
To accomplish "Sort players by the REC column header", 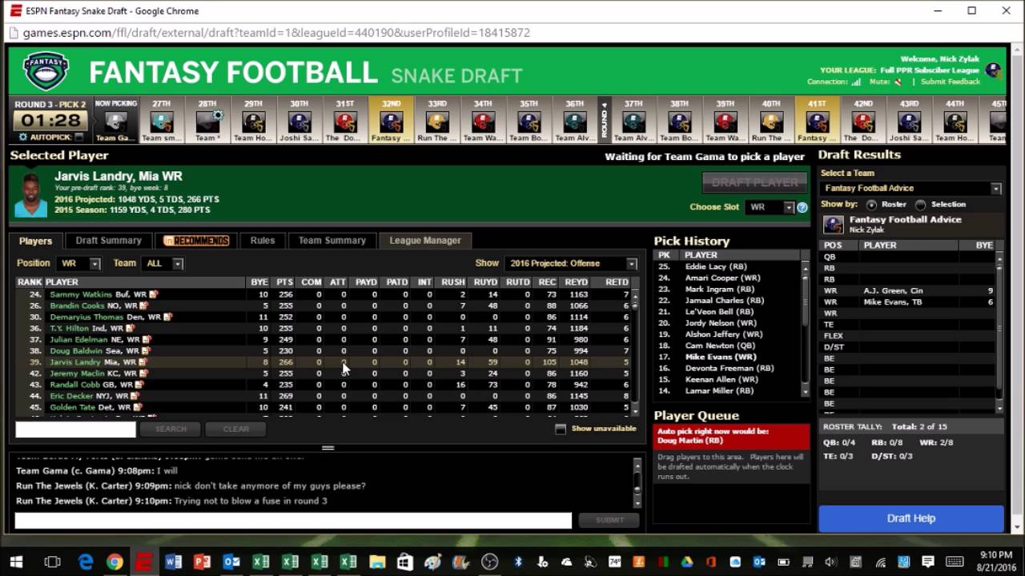I will click(547, 282).
